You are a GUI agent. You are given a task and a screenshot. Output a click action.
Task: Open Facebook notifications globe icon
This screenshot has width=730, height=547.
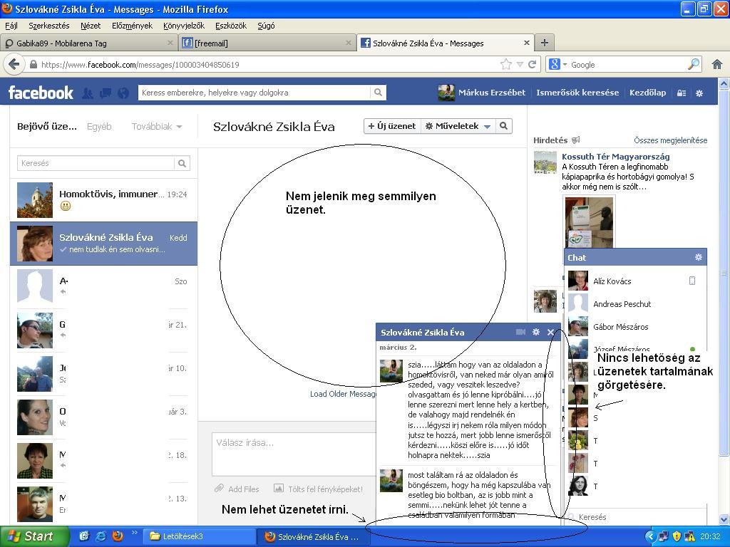(123, 93)
